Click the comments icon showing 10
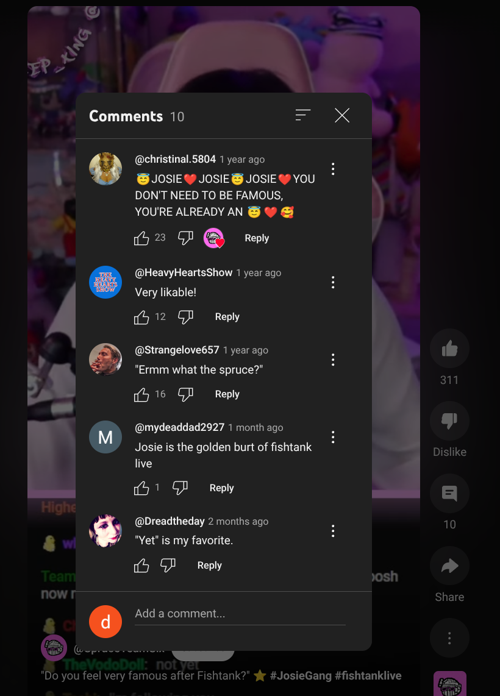Screen dimensions: 500x696 click(449, 493)
